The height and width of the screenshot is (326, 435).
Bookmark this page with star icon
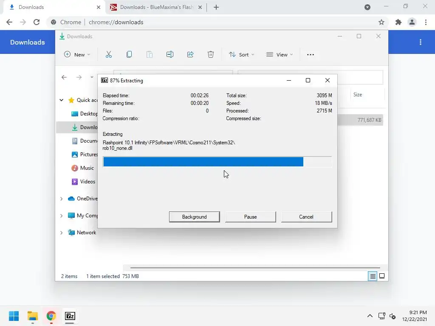click(x=381, y=22)
